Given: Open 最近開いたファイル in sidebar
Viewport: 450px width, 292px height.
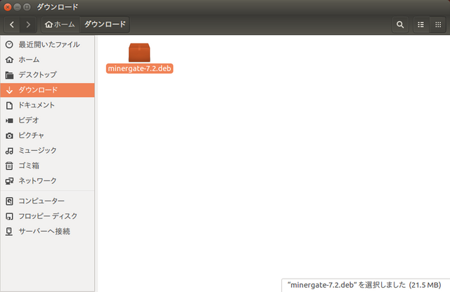Looking at the screenshot, I should point(47,44).
